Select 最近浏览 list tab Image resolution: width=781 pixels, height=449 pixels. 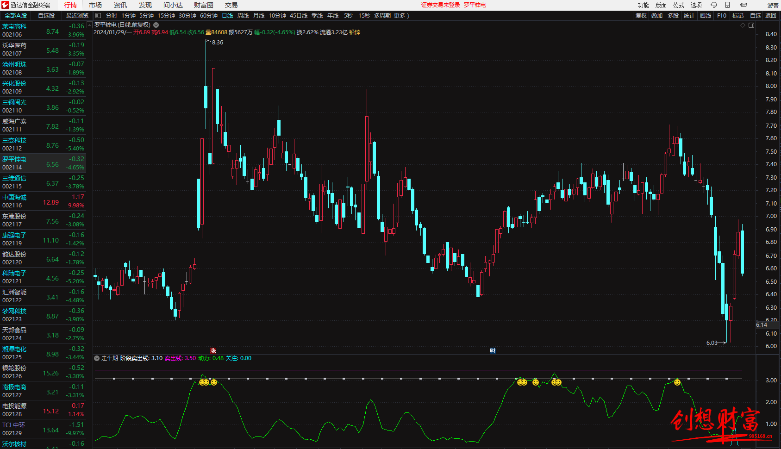[77, 16]
